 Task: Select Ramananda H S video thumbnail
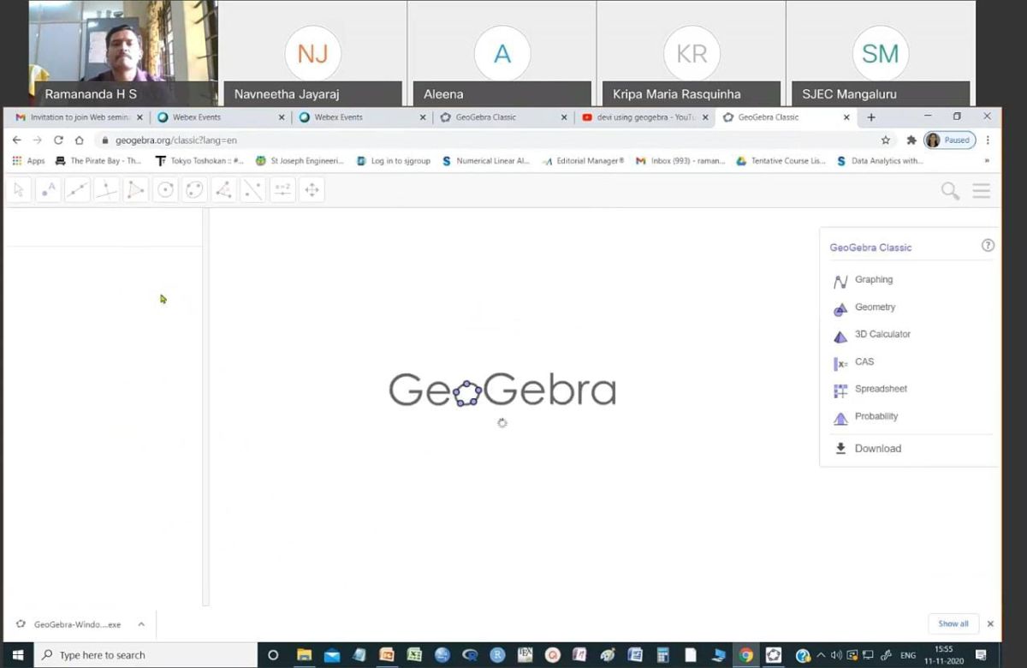123,53
